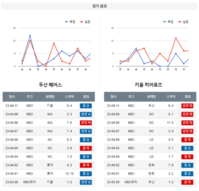Viewport: 199px width, 191px height.
Task: Click 결과 header in Kiwoom table
Action: click(187, 97)
